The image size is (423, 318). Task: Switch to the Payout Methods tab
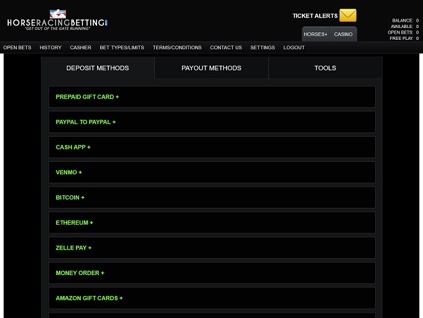point(211,68)
